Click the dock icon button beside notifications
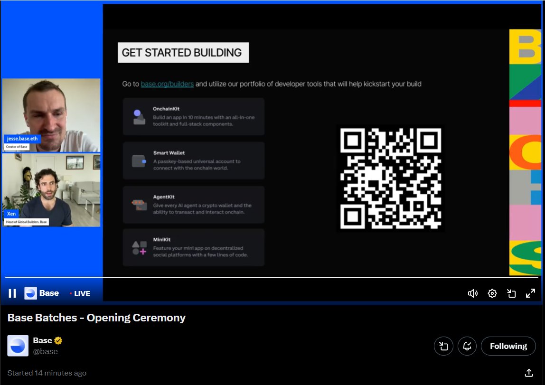The height and width of the screenshot is (385, 545). (x=443, y=346)
